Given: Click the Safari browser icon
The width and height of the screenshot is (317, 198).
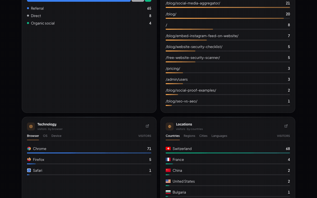Looking at the screenshot, I should pyautogui.click(x=29, y=170).
